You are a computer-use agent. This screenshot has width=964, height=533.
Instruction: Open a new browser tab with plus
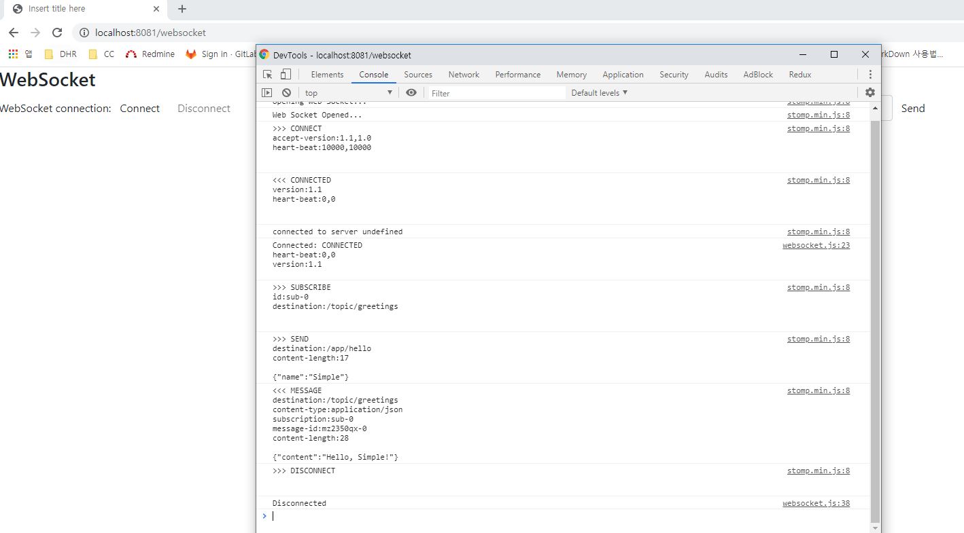click(182, 9)
